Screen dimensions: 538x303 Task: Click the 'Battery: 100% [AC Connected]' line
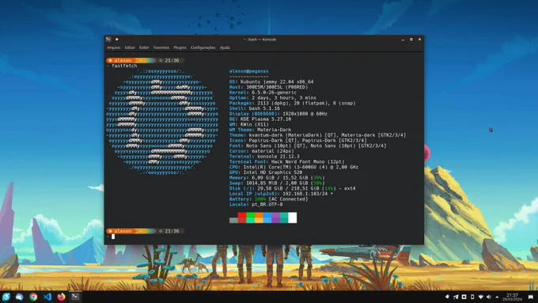pyautogui.click(x=269, y=199)
